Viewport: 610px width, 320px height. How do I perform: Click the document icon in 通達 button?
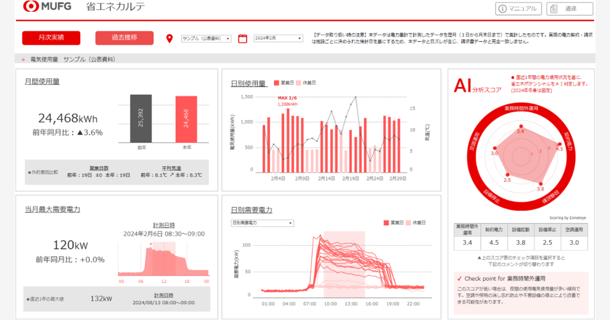(x=553, y=9)
